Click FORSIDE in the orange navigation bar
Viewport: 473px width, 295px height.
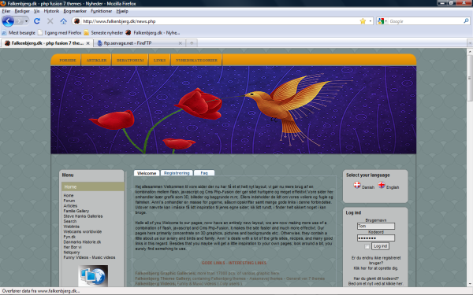click(68, 61)
